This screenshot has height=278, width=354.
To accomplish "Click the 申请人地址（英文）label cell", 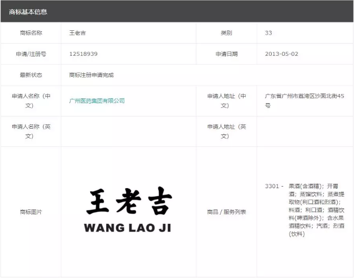I will [227, 131].
